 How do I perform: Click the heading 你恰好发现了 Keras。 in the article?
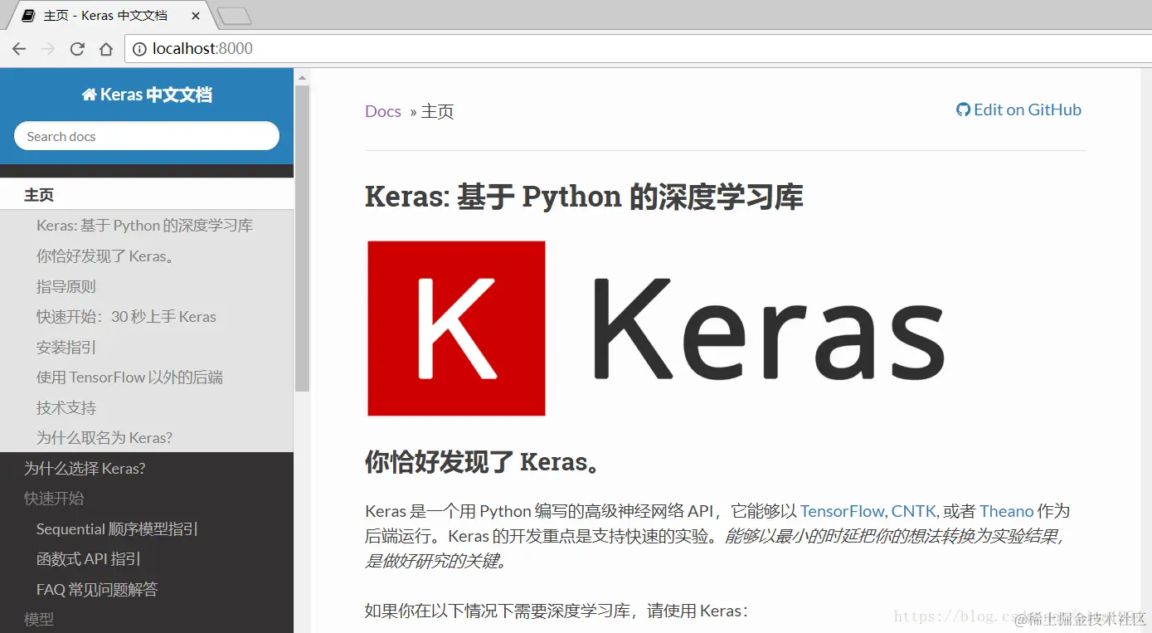pos(483,462)
